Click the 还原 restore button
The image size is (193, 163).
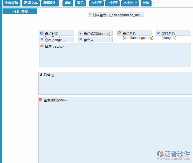(146, 3)
